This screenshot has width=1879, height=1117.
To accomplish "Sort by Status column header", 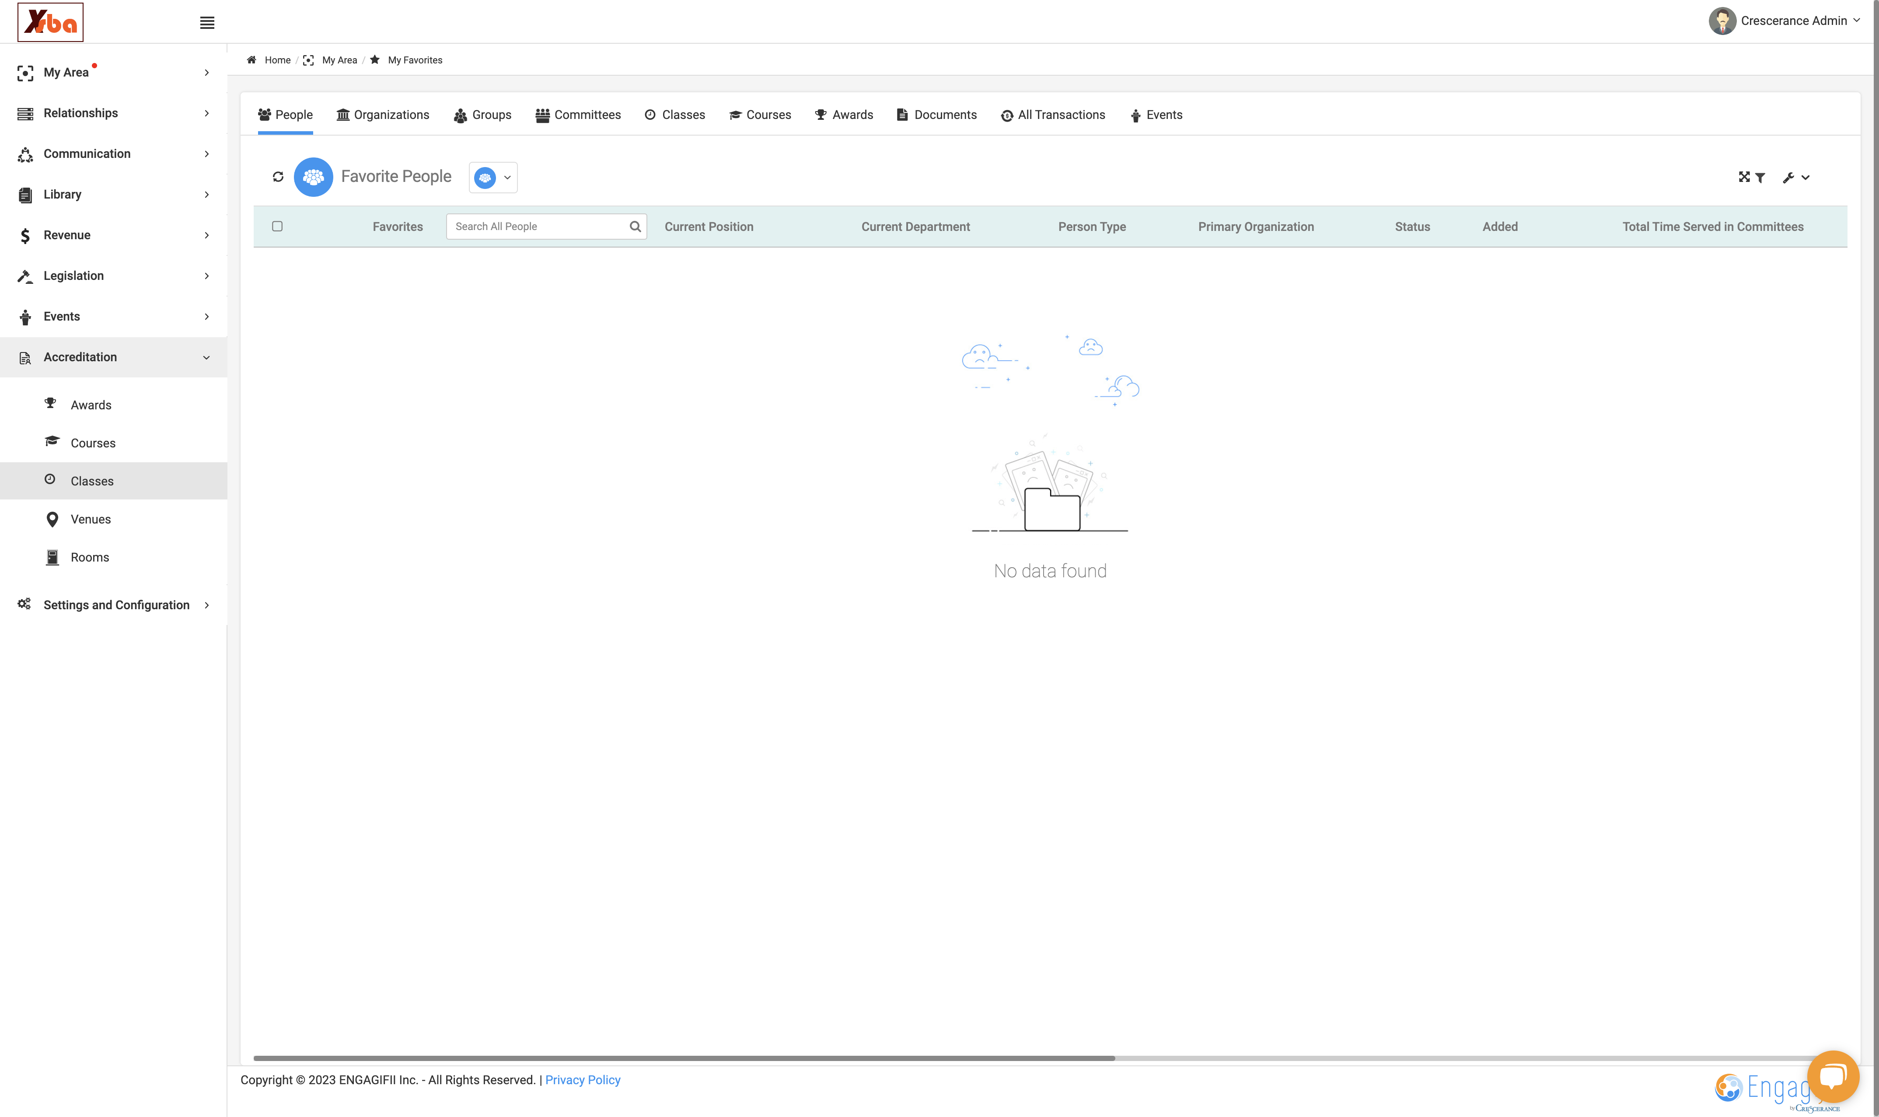I will click(x=1412, y=227).
